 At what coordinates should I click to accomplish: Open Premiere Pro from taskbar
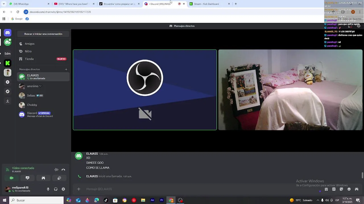[x=162, y=200]
